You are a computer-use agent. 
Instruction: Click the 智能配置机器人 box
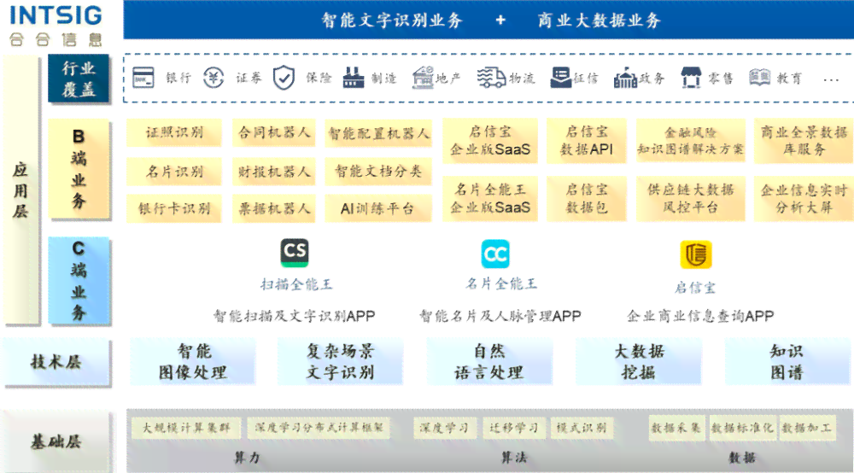(378, 133)
